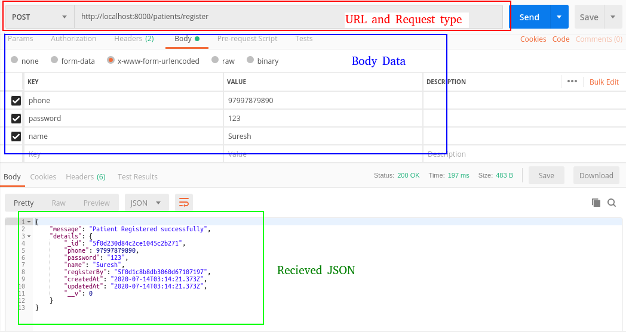Open the response search magnifier icon
The height and width of the screenshot is (332, 626).
(x=612, y=203)
